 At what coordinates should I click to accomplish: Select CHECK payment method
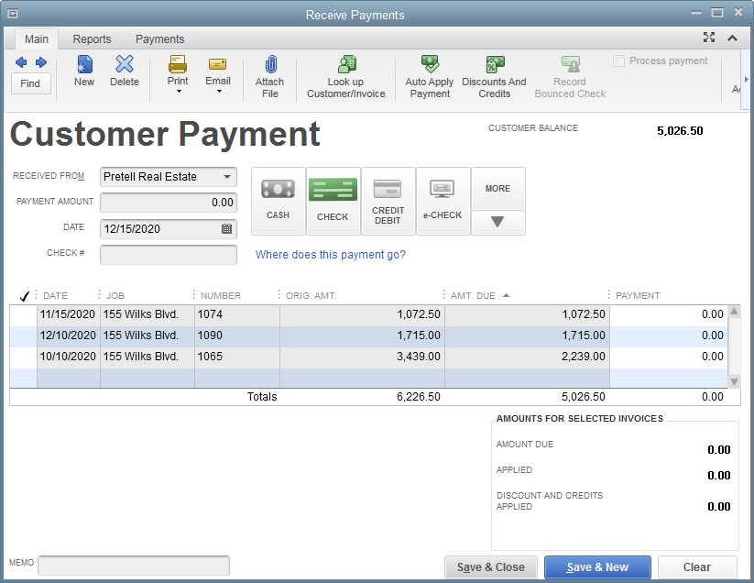pyautogui.click(x=333, y=201)
